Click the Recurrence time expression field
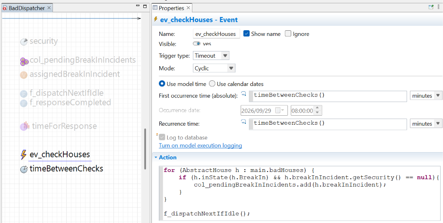 pyautogui.click(x=328, y=124)
